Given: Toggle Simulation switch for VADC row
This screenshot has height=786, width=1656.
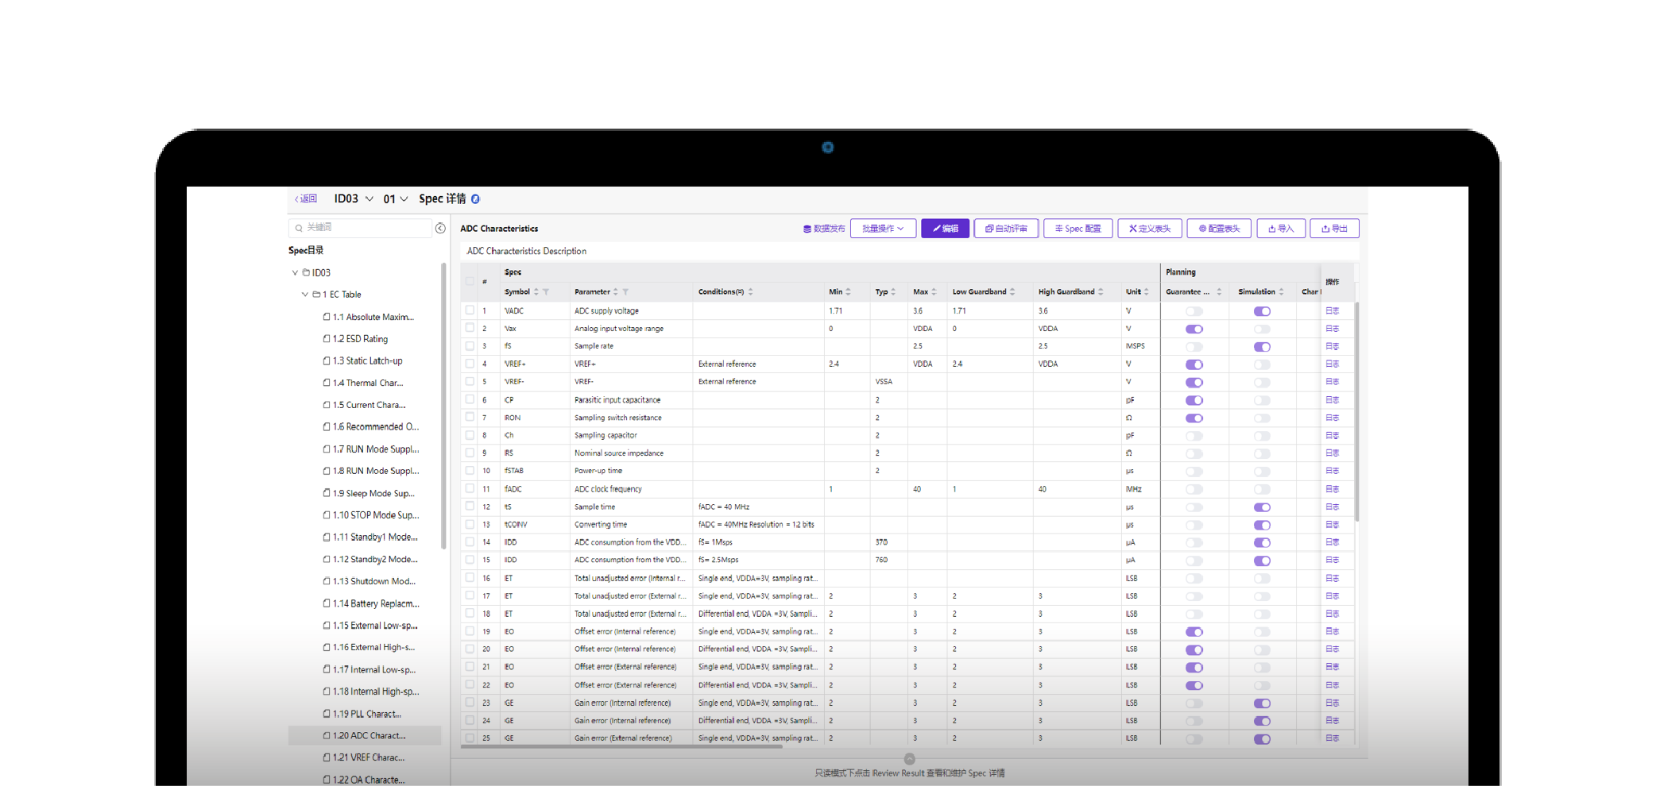Looking at the screenshot, I should pyautogui.click(x=1262, y=311).
